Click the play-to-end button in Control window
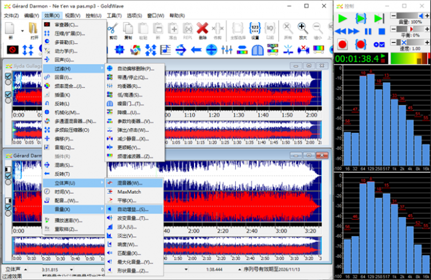This screenshot has height=280, width=431. coord(379,18)
